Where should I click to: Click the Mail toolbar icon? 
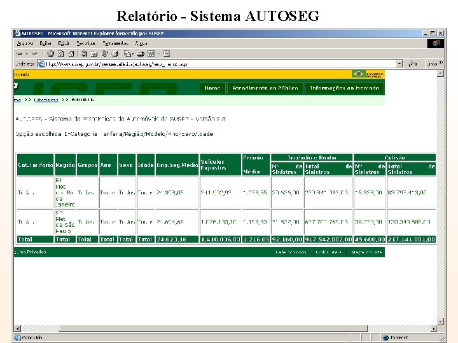[x=127, y=53]
